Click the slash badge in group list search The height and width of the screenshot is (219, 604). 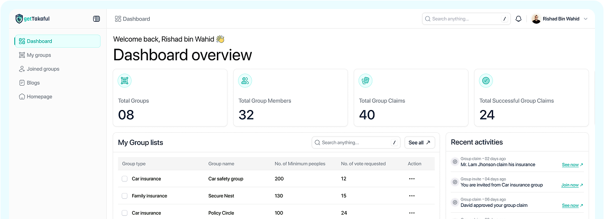pyautogui.click(x=394, y=143)
